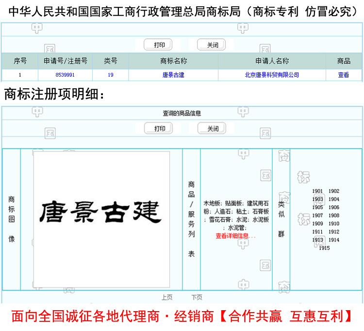The height and width of the screenshot is (331, 364).
Task: Select similar group code 1909
Action: (x=317, y=224)
